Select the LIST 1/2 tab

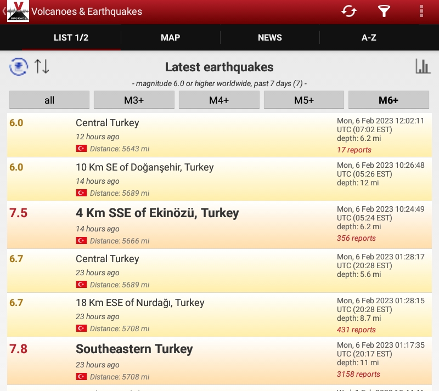point(71,38)
